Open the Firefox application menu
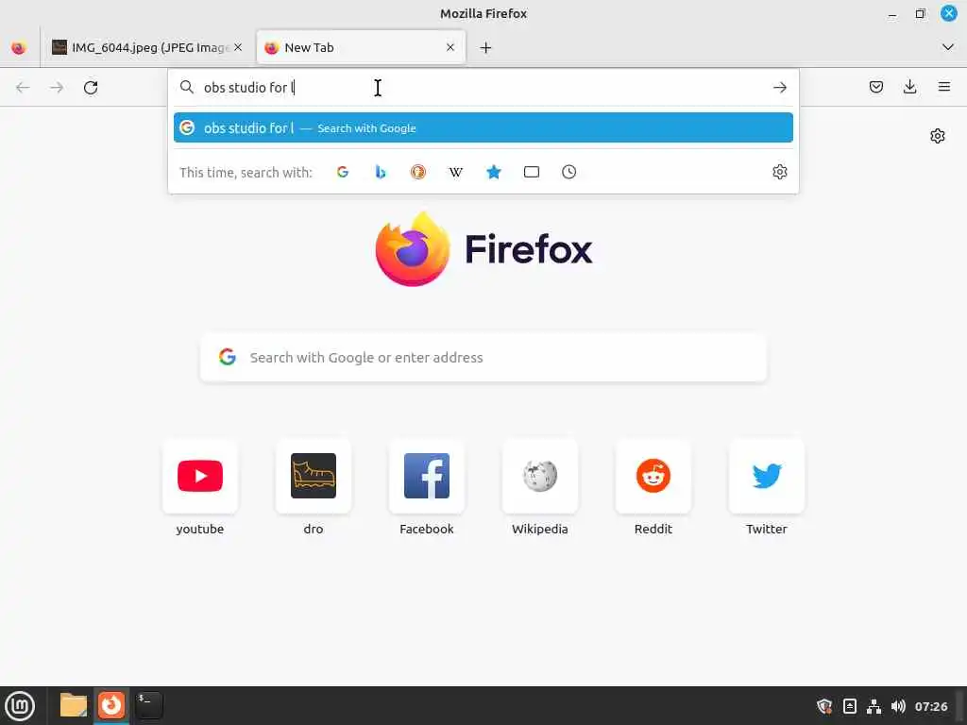Screen dimensions: 967x725 tap(944, 87)
